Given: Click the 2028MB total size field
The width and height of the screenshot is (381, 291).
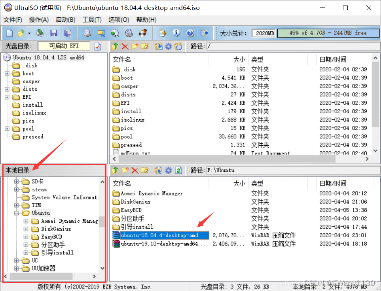Looking at the screenshot, I should click(x=263, y=33).
